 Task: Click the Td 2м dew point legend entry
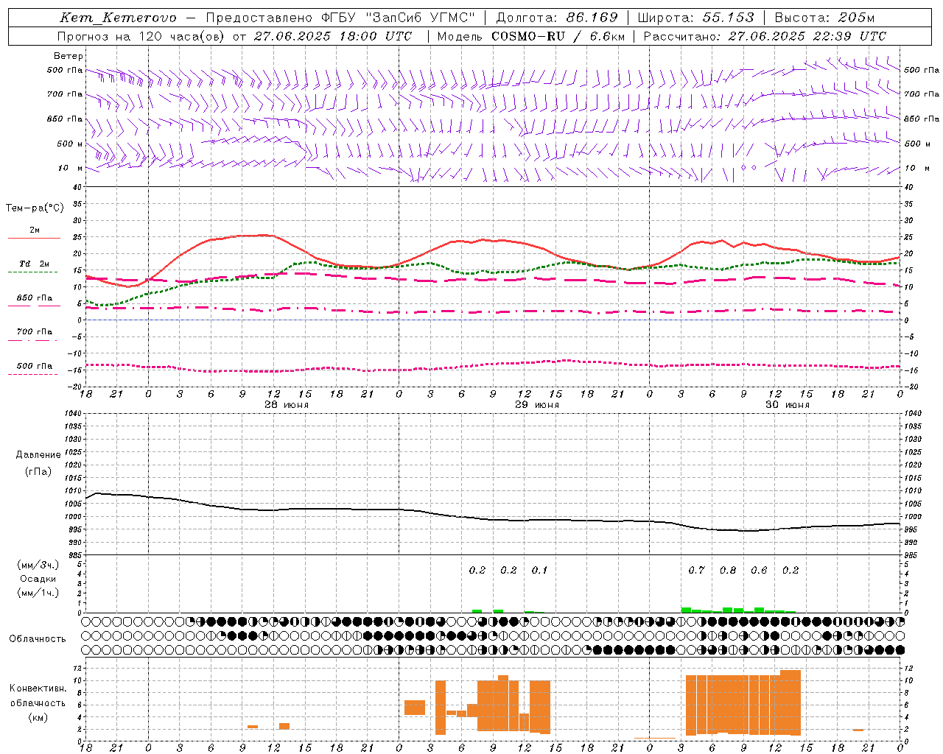(34, 264)
